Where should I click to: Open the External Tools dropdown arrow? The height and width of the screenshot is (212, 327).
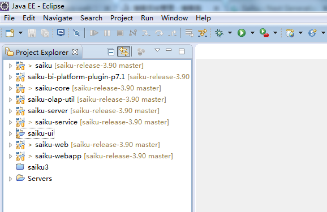pos(275,33)
